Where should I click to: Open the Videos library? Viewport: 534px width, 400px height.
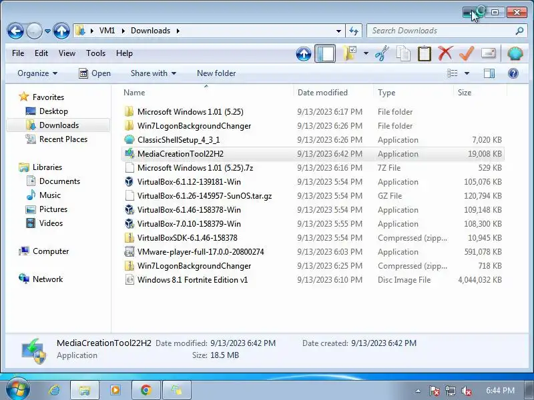(x=51, y=223)
